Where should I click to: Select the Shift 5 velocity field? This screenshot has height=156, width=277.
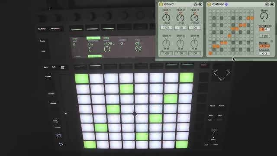tap(180, 53)
